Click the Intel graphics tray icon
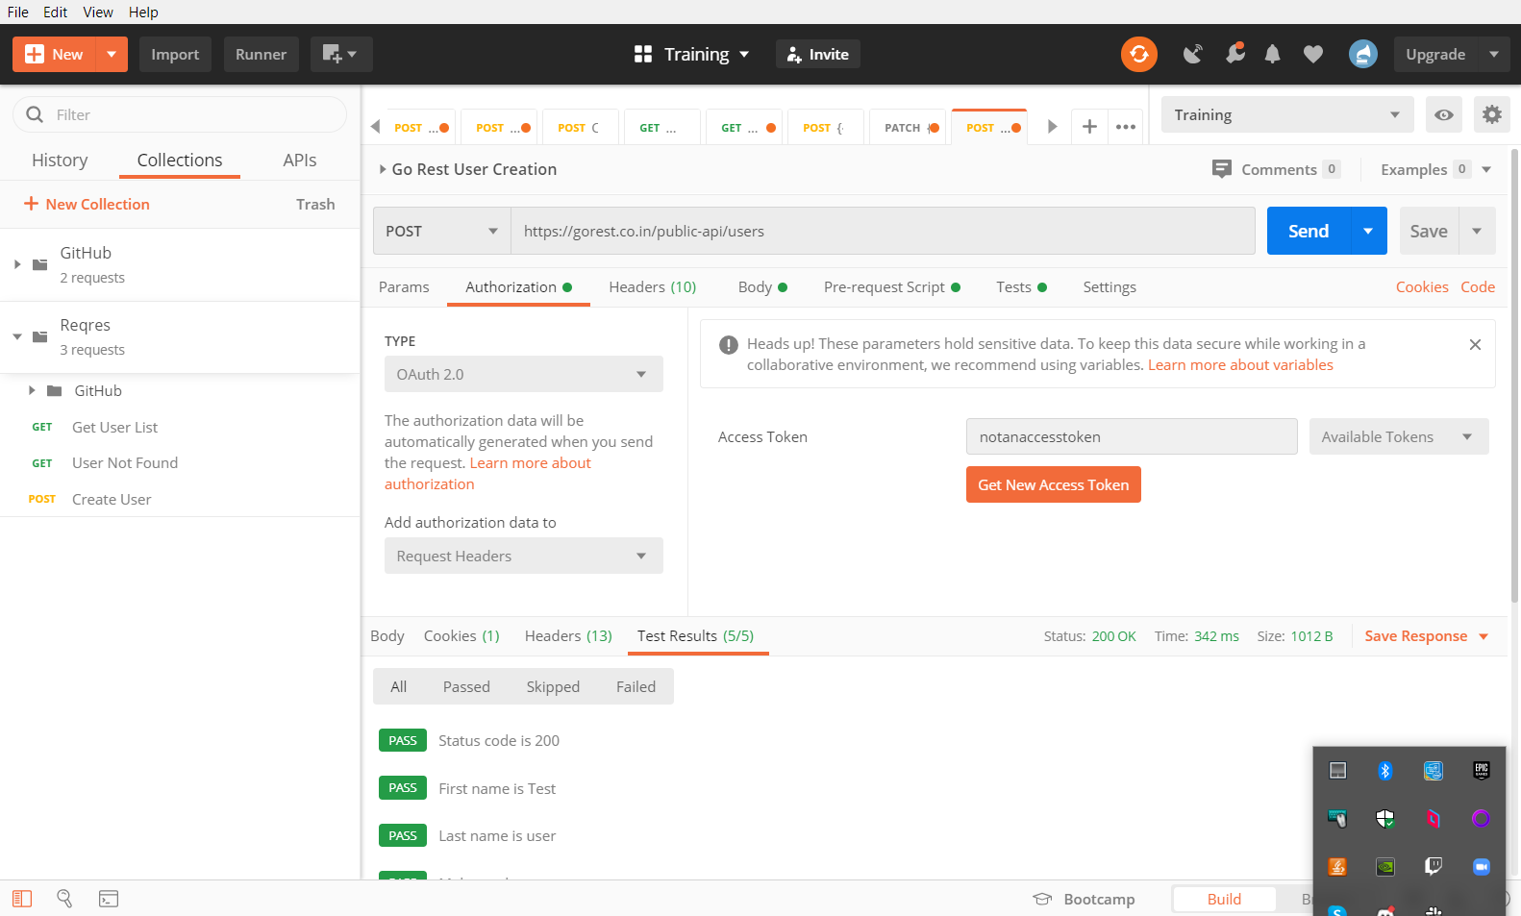Screen dimensions: 1521x916 point(1434,770)
